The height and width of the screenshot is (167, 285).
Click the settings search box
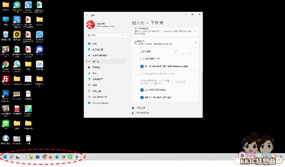pyautogui.click(x=105, y=35)
